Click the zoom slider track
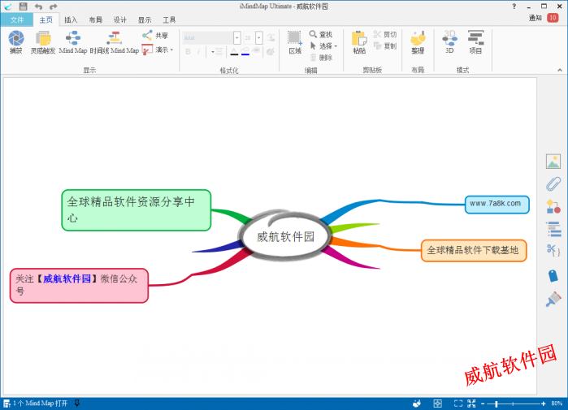This screenshot has height=410, width=568. pos(513,404)
